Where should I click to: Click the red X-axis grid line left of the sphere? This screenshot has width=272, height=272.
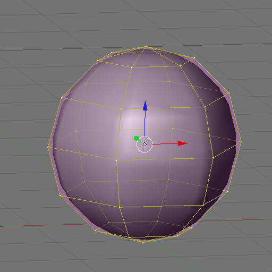44,225
